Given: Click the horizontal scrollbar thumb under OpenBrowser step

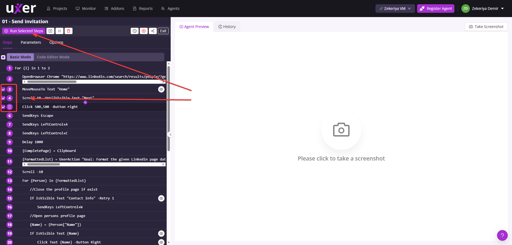Looking at the screenshot, I should 52,82.
